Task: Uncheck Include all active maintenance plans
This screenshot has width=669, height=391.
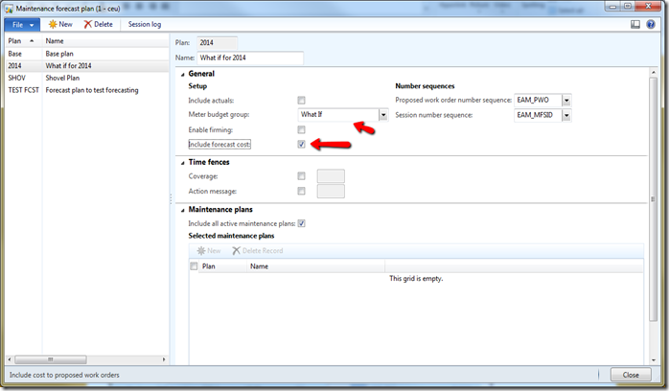Action: point(301,223)
